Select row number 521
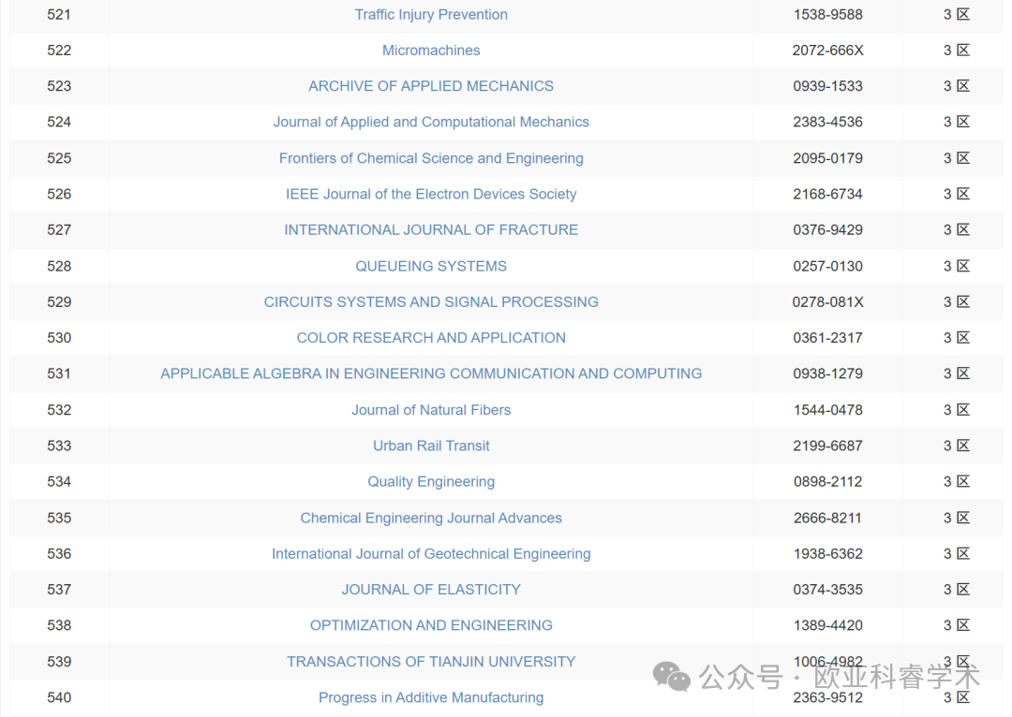1012x717 pixels. (x=59, y=14)
